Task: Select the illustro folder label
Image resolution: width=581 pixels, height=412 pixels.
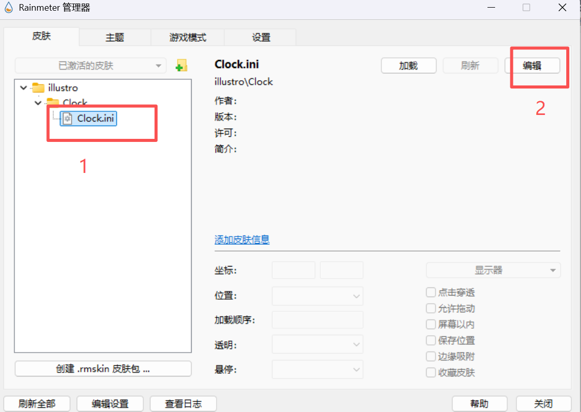Action: click(x=63, y=88)
